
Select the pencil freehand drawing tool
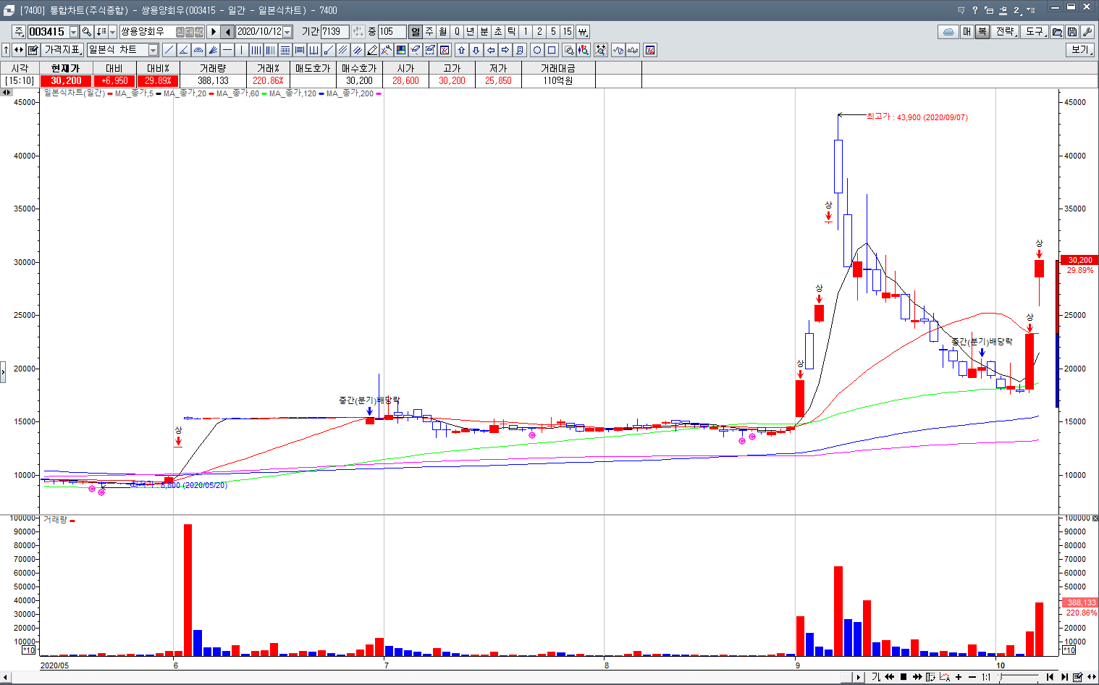coord(372,50)
